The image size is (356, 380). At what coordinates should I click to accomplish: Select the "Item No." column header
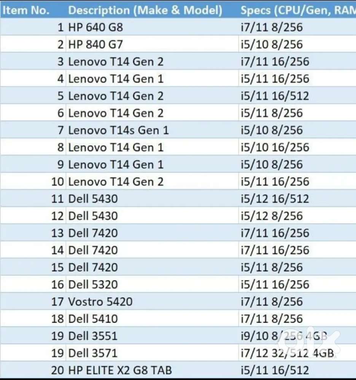click(26, 10)
